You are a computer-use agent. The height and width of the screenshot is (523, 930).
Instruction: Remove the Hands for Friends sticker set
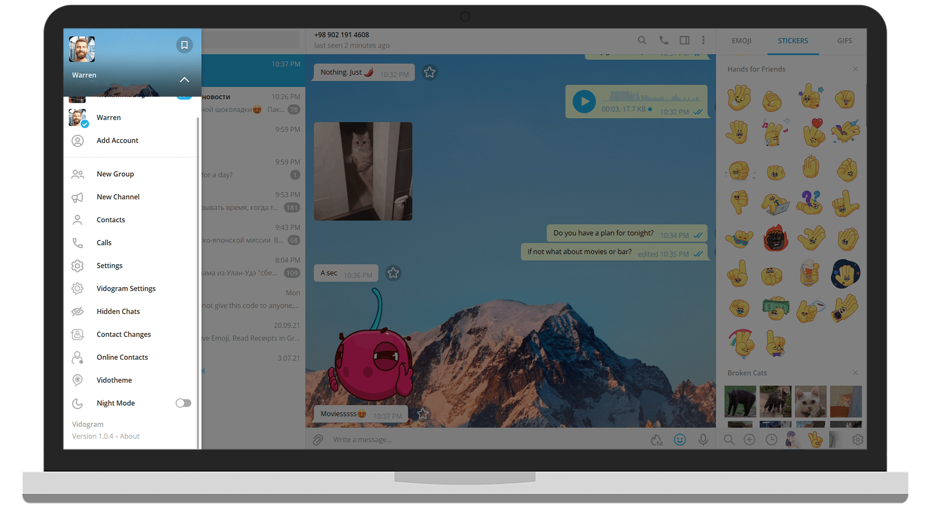coord(856,69)
